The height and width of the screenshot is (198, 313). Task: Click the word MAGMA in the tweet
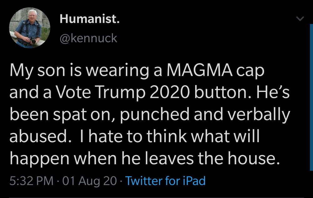click(x=200, y=70)
